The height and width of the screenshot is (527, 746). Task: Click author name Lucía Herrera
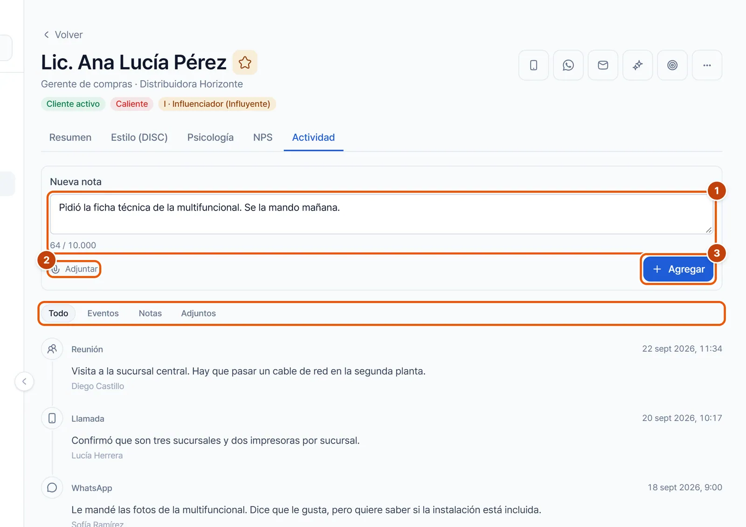(x=97, y=456)
